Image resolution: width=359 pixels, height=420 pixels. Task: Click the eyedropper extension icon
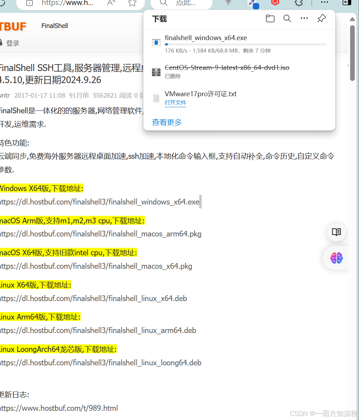(252, 4)
